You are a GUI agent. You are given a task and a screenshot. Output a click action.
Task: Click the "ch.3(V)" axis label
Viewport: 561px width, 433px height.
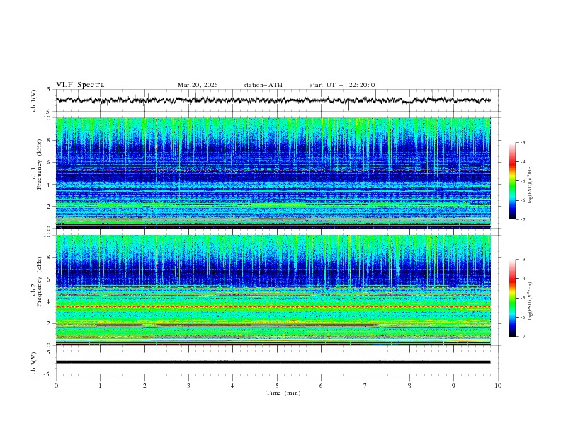click(34, 363)
